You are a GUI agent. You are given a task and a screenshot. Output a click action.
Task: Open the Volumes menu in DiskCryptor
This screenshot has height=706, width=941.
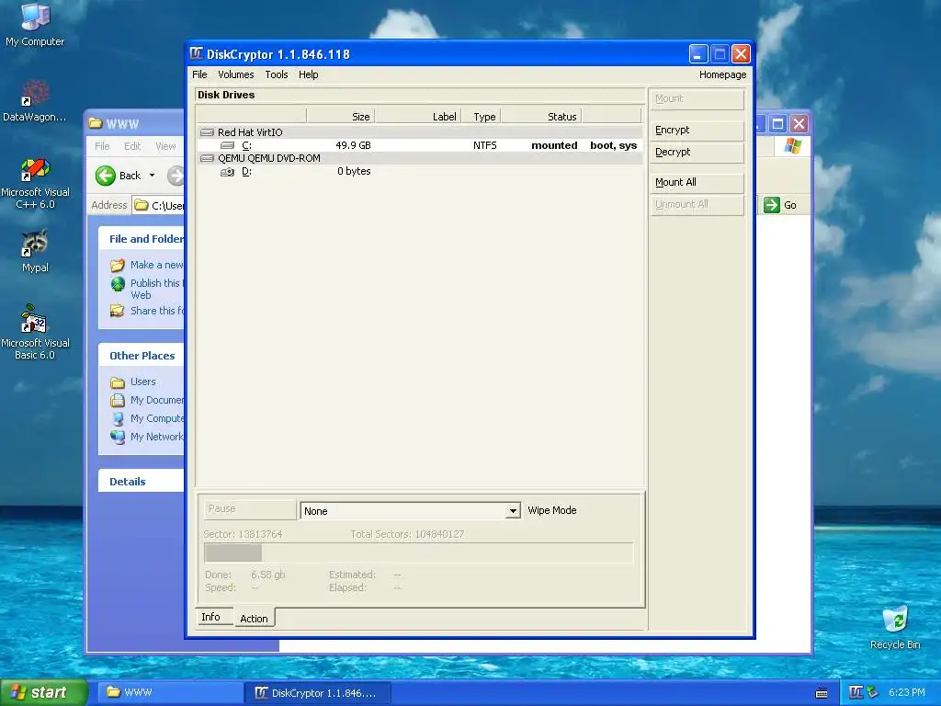coord(235,74)
